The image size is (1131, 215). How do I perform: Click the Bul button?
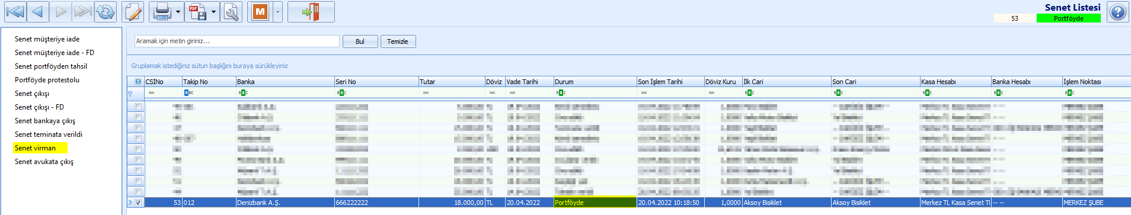360,41
